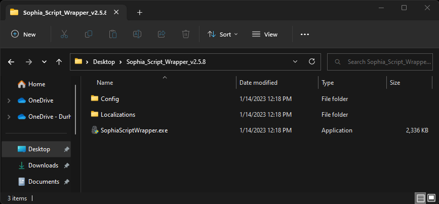Click the New button
The width and height of the screenshot is (439, 204).
coord(23,34)
